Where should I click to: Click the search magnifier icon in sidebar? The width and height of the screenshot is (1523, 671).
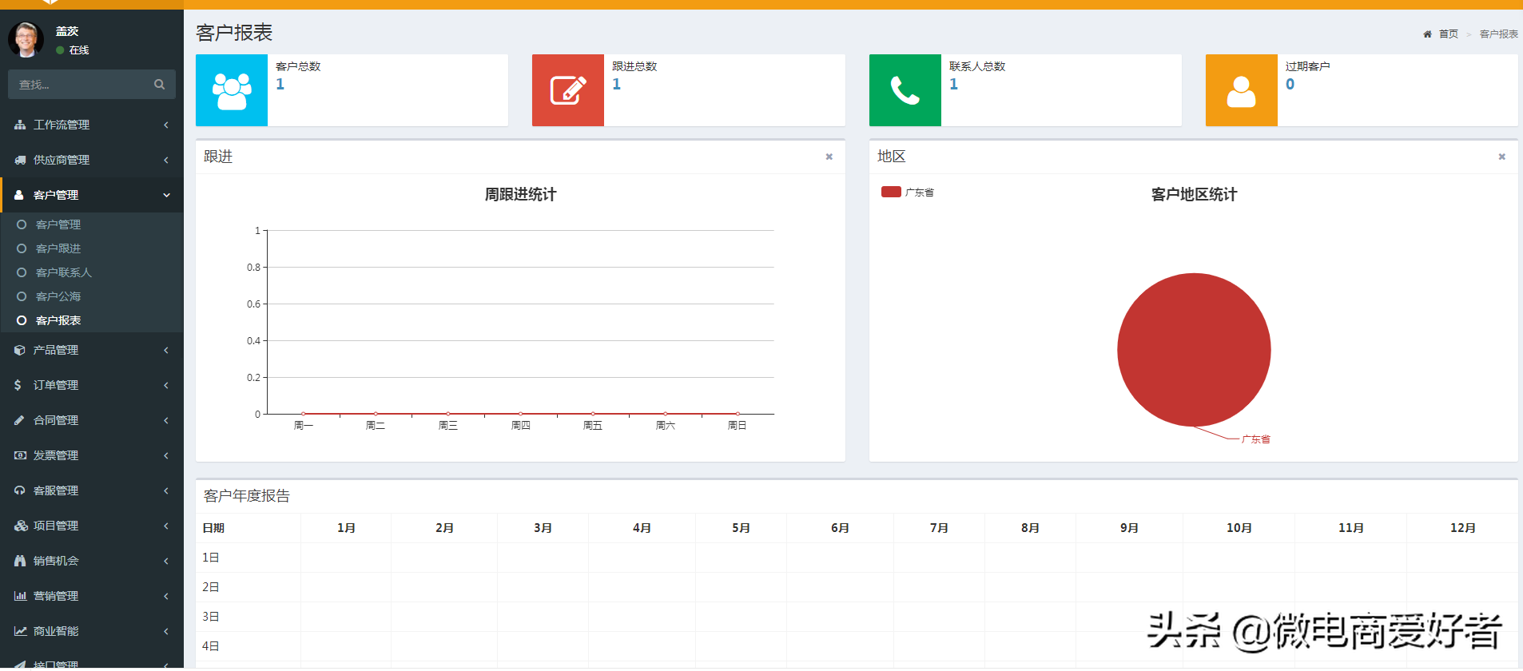159,85
